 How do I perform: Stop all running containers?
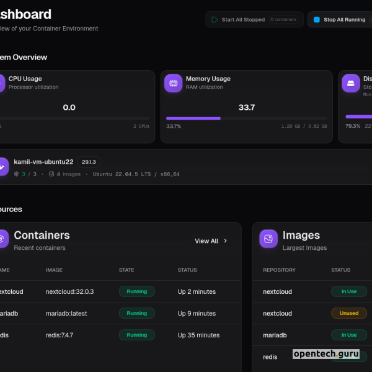pos(339,20)
